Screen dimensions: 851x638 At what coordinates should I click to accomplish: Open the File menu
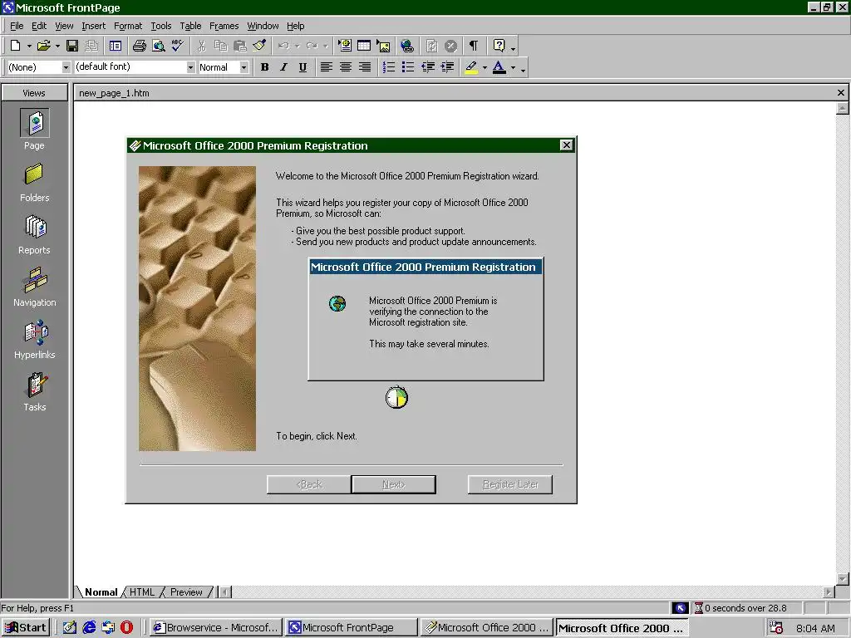(x=17, y=26)
